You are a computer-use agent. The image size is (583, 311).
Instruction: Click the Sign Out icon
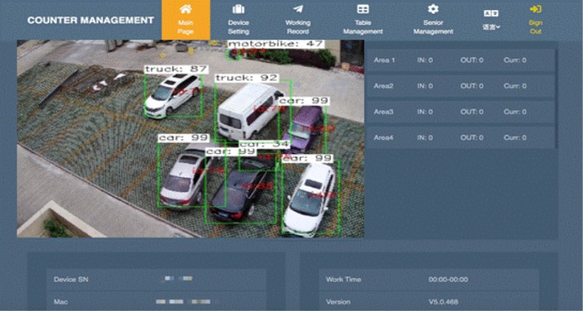(x=535, y=9)
